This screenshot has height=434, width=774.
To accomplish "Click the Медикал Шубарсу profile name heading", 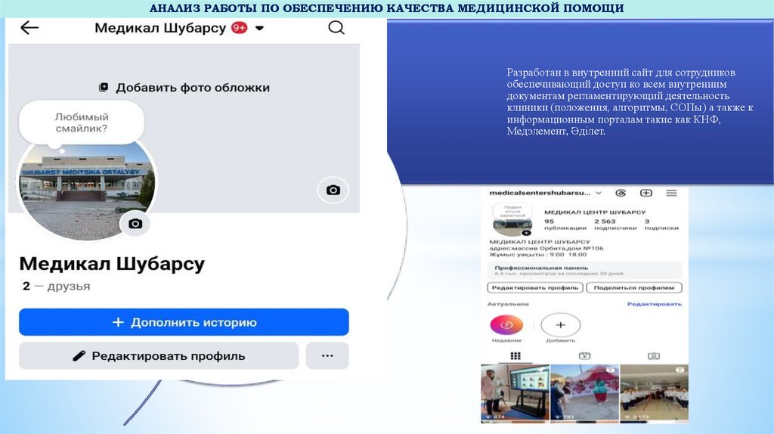I will [x=112, y=264].
